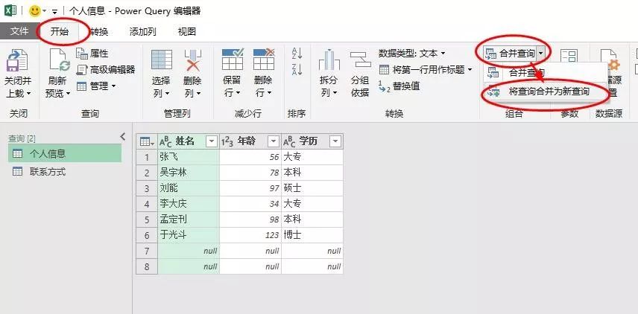Click the Keep Rows (保留行) icon

click(x=233, y=60)
